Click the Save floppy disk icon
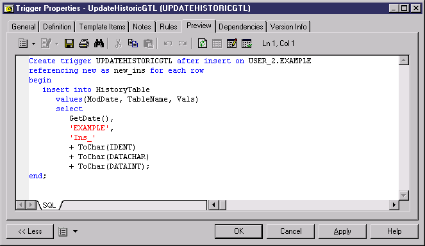This screenshot has width=425, height=246. coord(69,43)
